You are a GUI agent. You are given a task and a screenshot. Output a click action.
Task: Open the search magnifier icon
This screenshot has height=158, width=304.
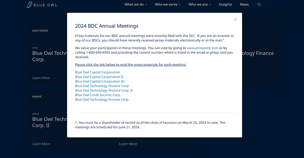[x=259, y=4]
